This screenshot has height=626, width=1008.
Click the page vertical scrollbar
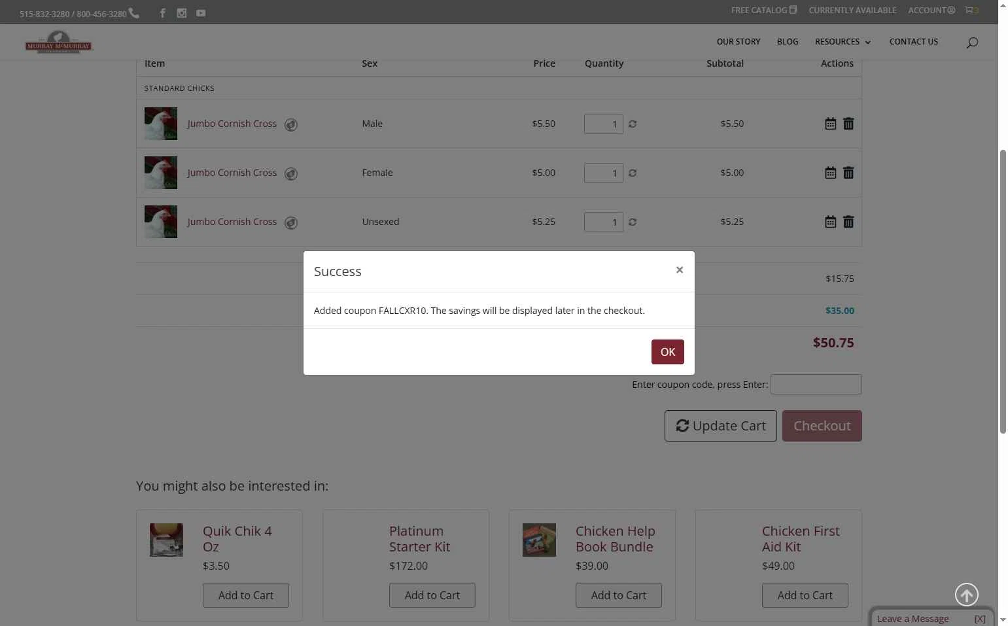pos(1003,291)
